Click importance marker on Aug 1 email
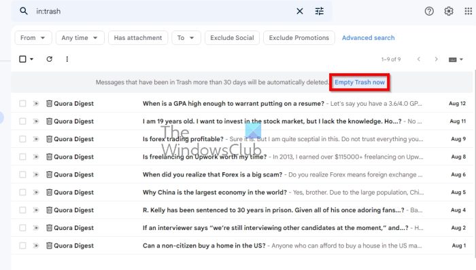Image resolution: width=476 pixels, height=270 pixels. [x=36, y=246]
